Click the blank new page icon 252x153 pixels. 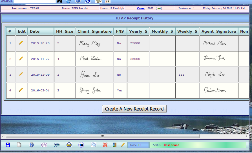19,145
